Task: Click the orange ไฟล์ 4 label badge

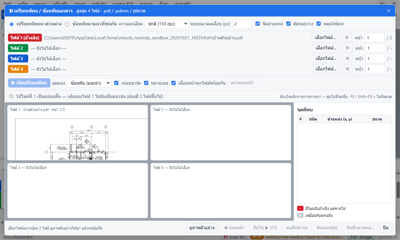Action: click(x=18, y=69)
